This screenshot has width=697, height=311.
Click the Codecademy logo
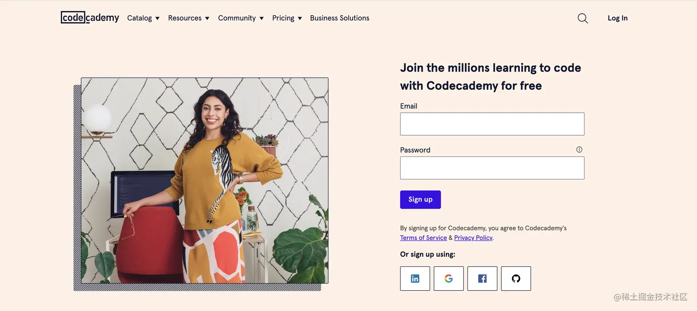[x=90, y=17]
